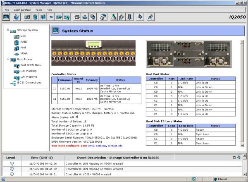The height and width of the screenshot is (182, 248).
Task: Click the 'System Status' heading text
Action: (78, 31)
